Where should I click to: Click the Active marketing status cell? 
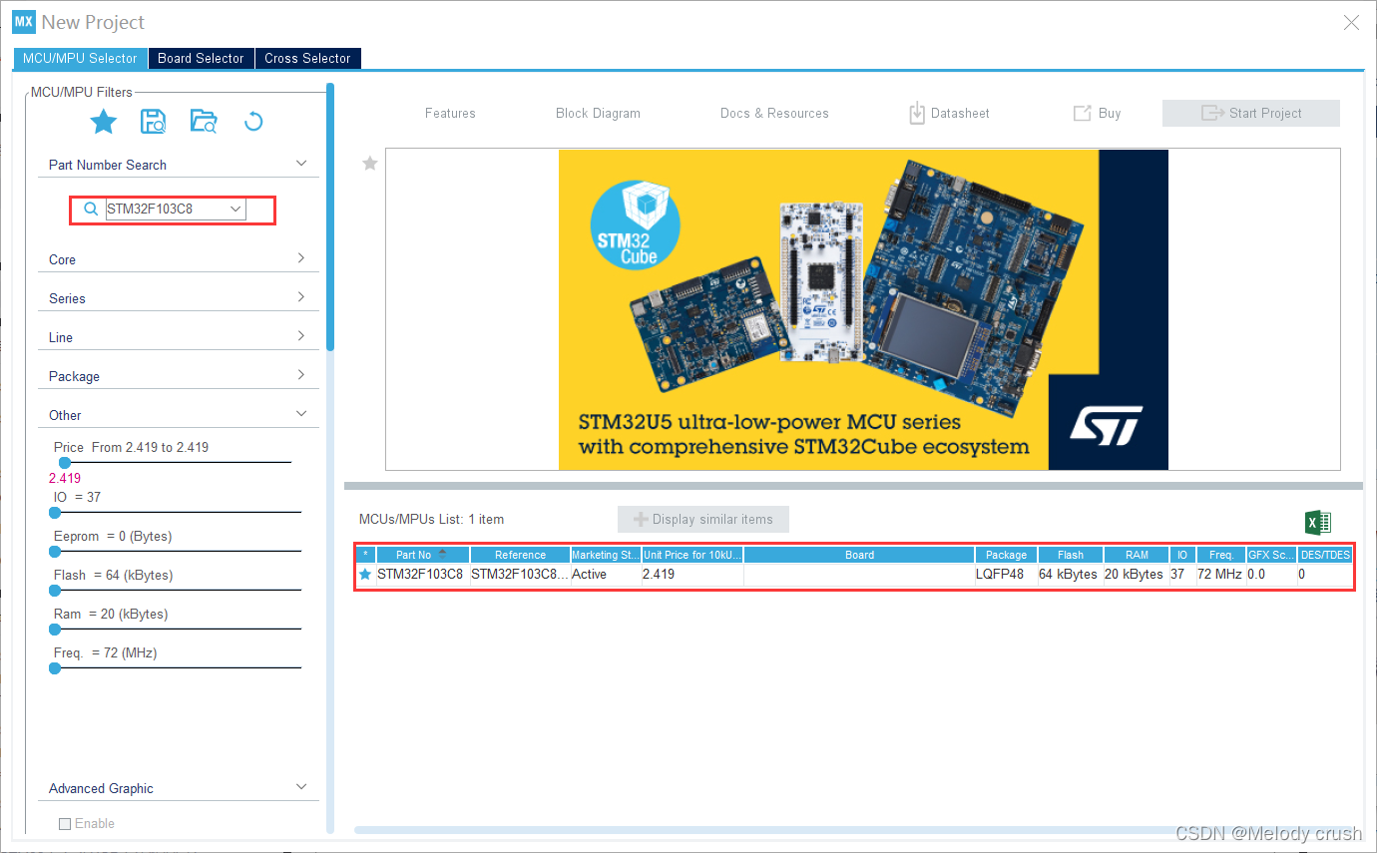[x=606, y=575]
